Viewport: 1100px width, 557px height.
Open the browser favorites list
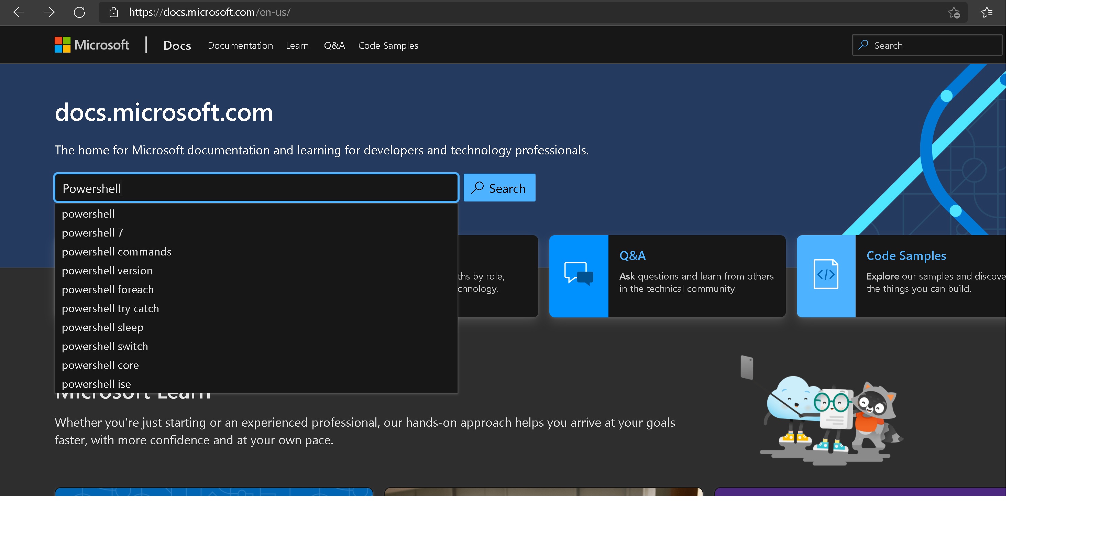(x=987, y=12)
